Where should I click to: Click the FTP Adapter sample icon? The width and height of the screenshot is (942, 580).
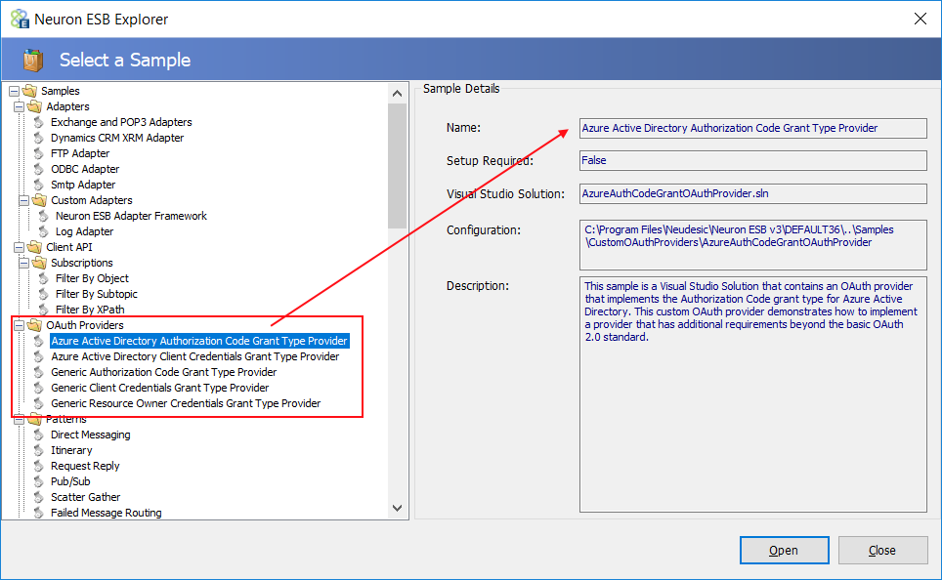pos(39,153)
